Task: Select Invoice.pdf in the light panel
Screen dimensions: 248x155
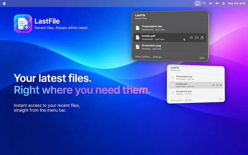Action: [196, 85]
